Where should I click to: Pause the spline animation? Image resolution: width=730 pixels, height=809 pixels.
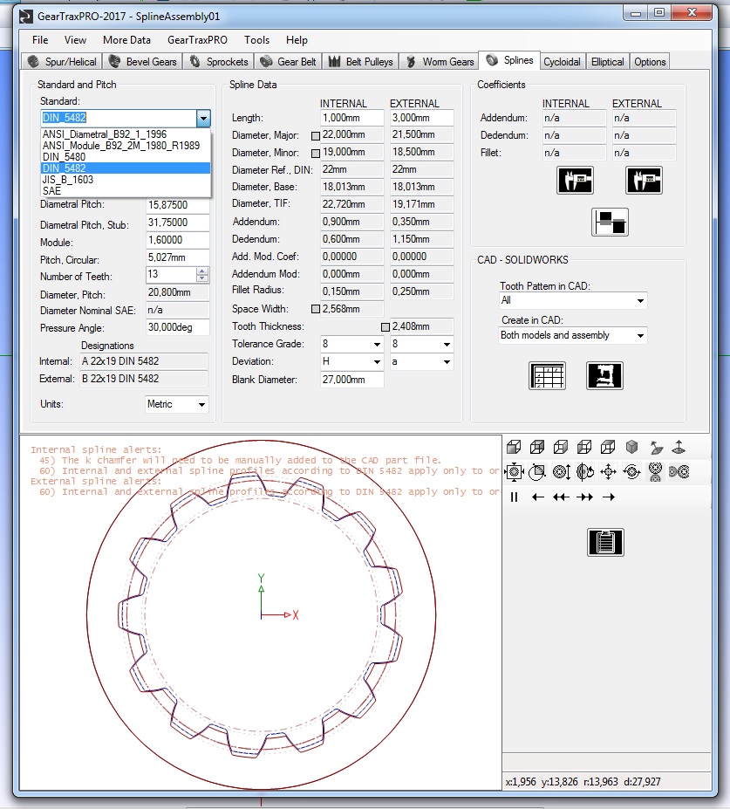click(x=514, y=497)
